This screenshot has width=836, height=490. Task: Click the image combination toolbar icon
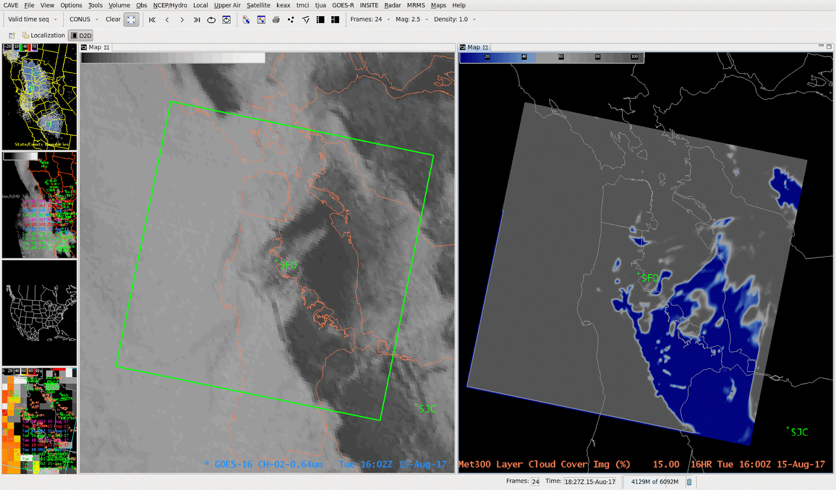(x=246, y=20)
